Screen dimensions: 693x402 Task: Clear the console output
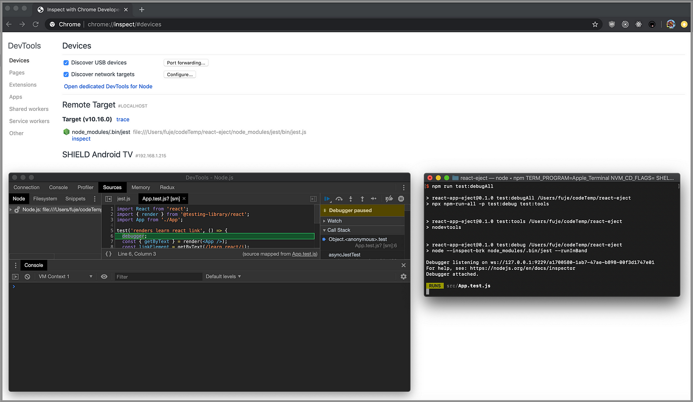click(x=28, y=277)
